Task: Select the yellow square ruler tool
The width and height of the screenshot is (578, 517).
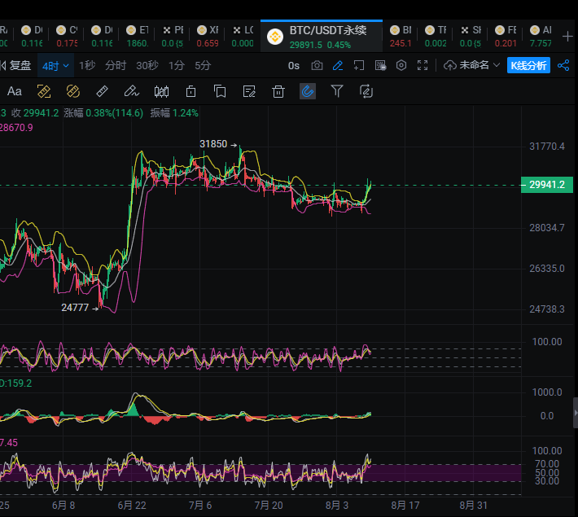Action: (44, 91)
